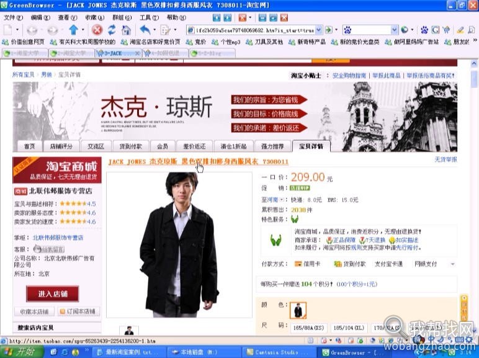This screenshot has width=479, height=358.
Task: Click the next tab blue arrow icon
Action: coord(227,17)
